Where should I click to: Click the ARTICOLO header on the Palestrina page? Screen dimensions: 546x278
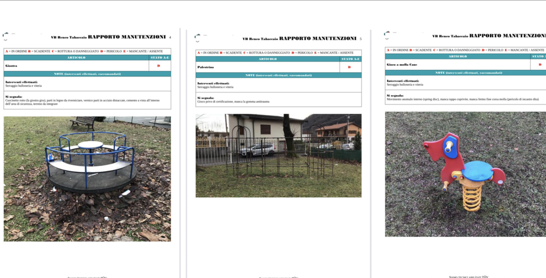(268, 59)
